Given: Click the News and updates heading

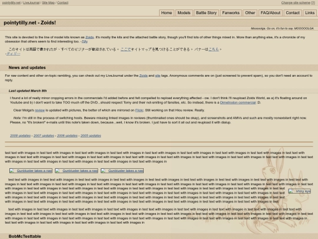Looking at the screenshot, I should (x=27, y=67).
